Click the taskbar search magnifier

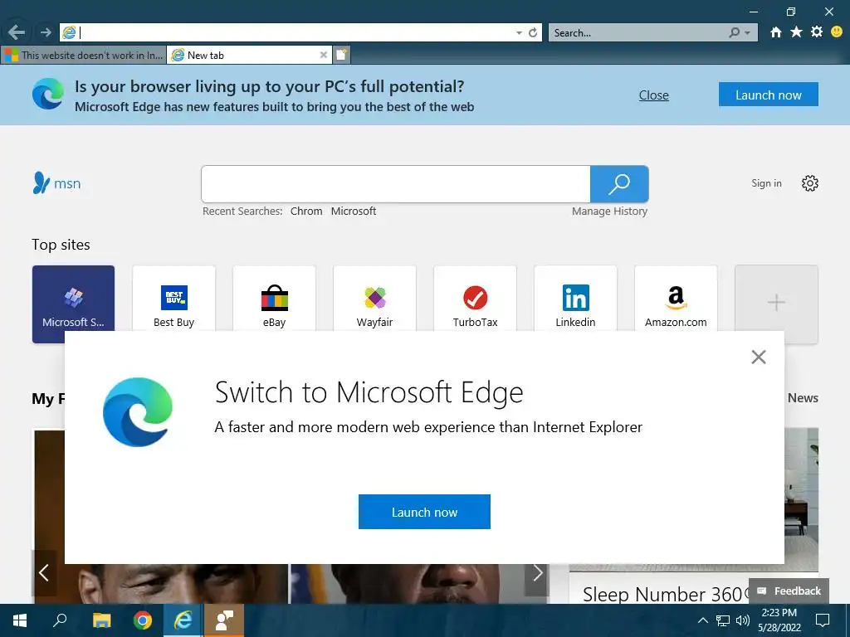pos(60,620)
